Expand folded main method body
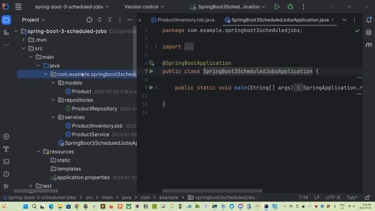Viewport: 375px width, 211px height. (156, 88)
